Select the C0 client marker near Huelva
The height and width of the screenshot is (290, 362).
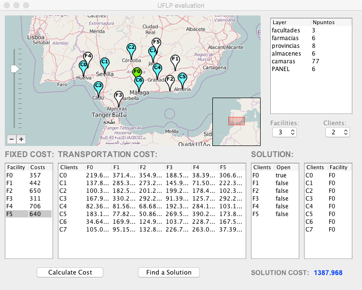point(84,65)
